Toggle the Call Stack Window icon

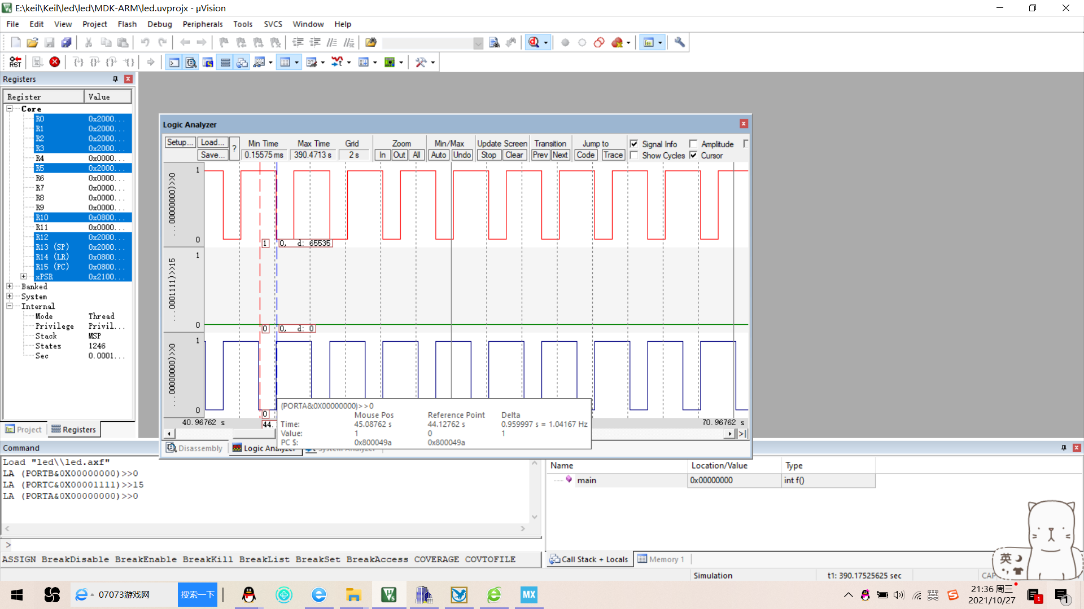point(242,62)
